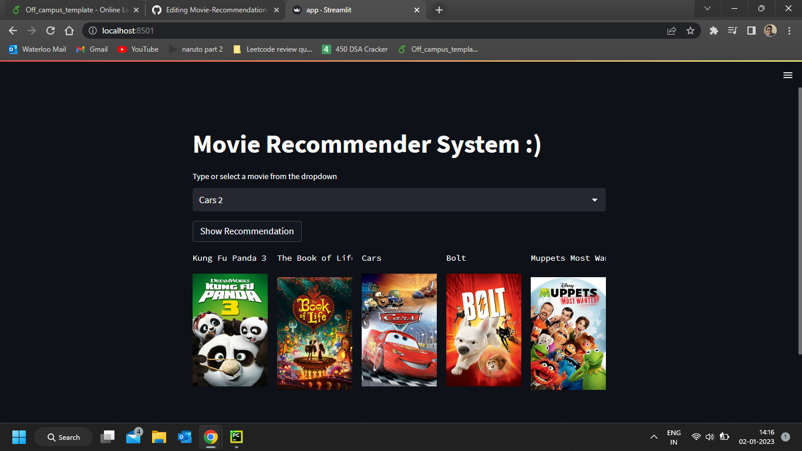Image resolution: width=802 pixels, height=451 pixels.
Task: Open the Wi-Fi network icon
Action: click(696, 437)
